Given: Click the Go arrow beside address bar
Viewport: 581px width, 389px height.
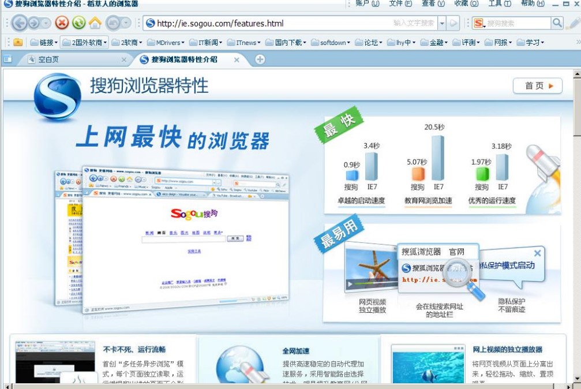Looking at the screenshot, I should pyautogui.click(x=453, y=23).
